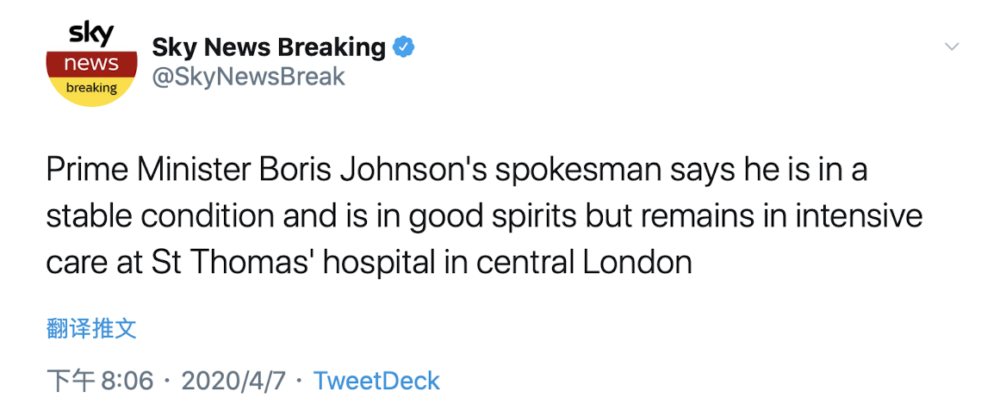The width and height of the screenshot is (1006, 410).
Task: Open the TweetDeck source link
Action: point(376,381)
